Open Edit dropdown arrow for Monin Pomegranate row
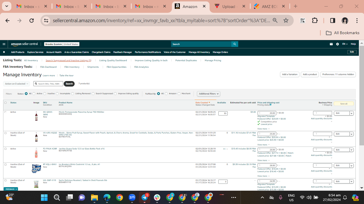364x204 pixels. coord(351,113)
